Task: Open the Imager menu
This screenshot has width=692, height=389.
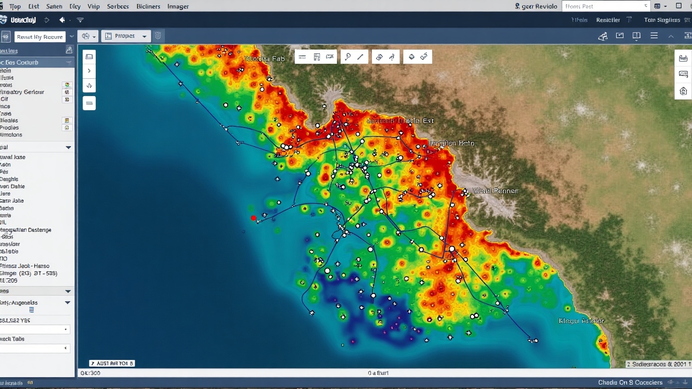Action: (x=178, y=6)
